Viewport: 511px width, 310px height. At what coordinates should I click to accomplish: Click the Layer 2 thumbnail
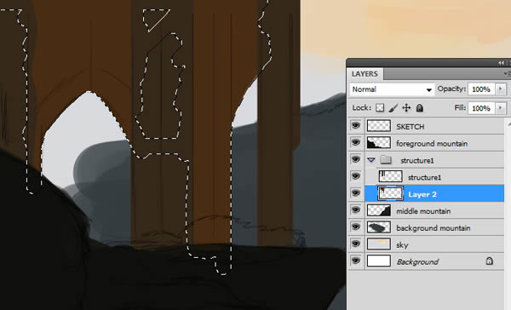point(390,193)
